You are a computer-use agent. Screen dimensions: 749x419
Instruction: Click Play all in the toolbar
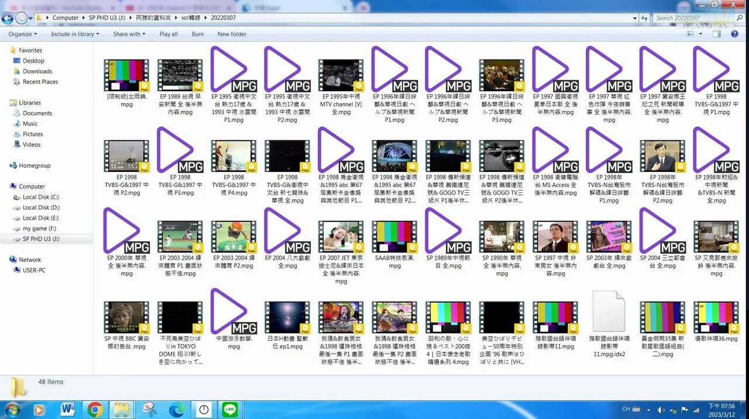tap(169, 34)
